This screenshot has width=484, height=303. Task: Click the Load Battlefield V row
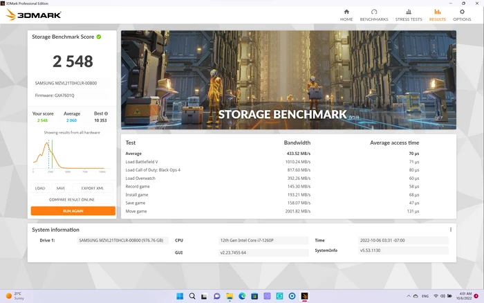(x=272, y=162)
